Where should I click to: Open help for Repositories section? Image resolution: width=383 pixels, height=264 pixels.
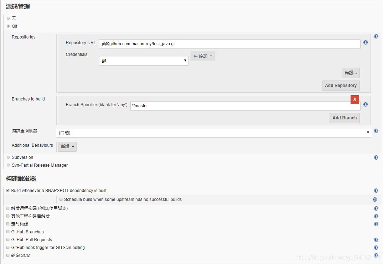coord(376,36)
